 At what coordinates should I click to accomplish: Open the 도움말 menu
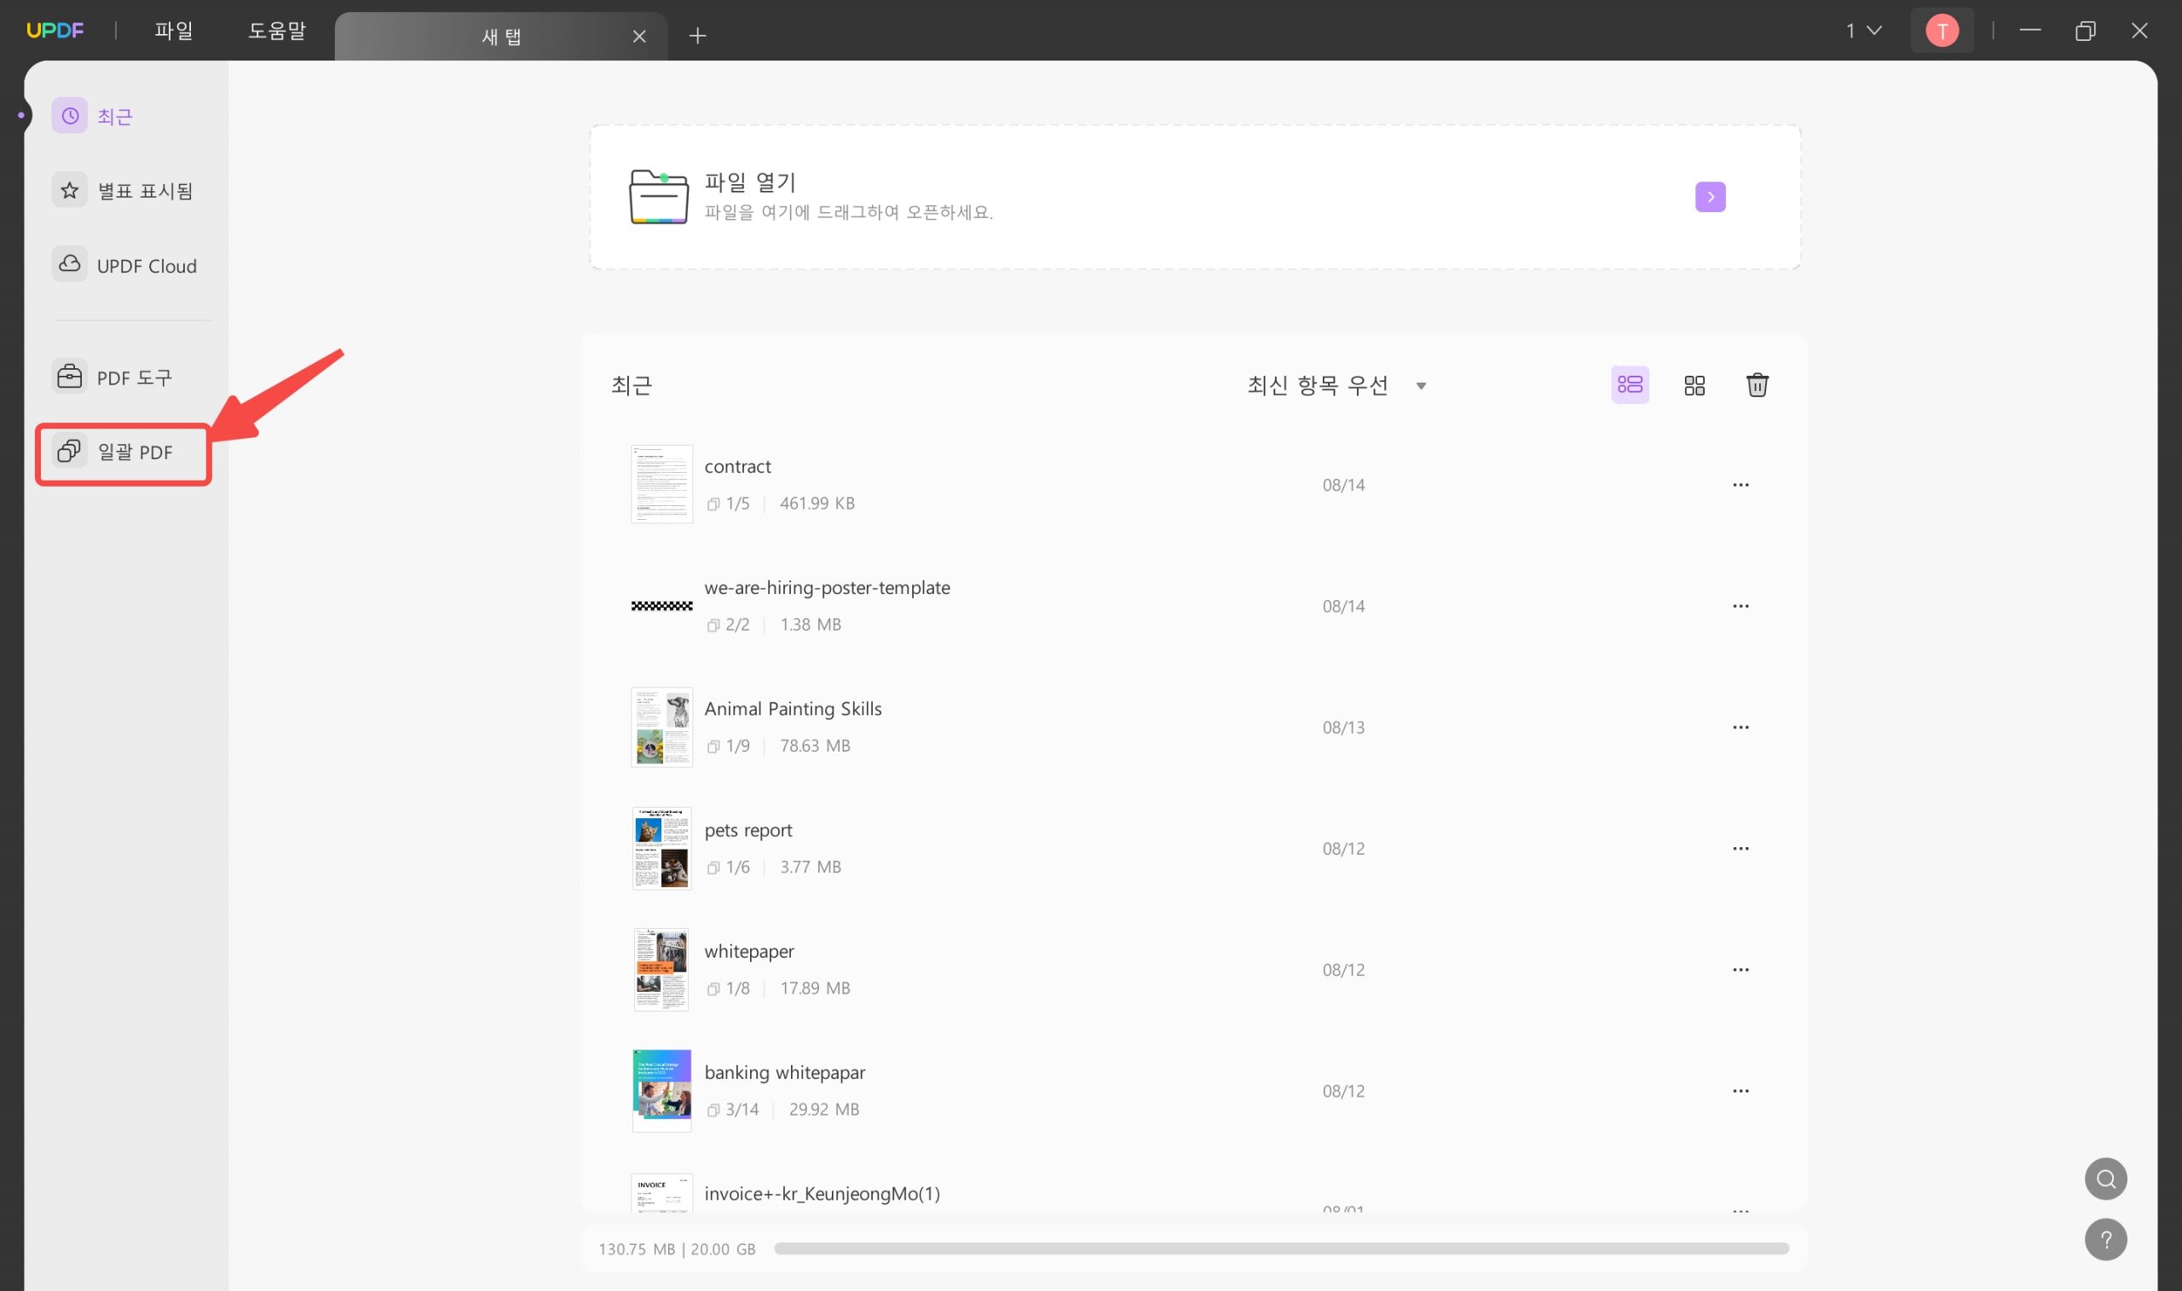tap(277, 32)
